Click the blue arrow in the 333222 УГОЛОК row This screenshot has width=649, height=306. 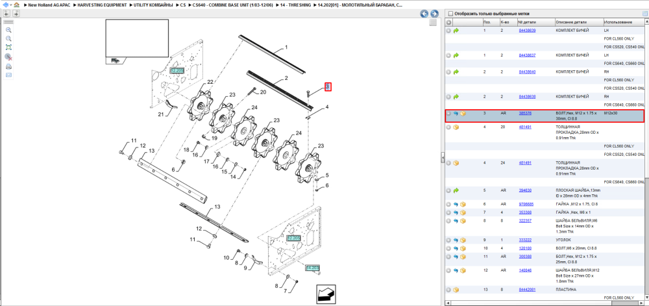pos(456,240)
